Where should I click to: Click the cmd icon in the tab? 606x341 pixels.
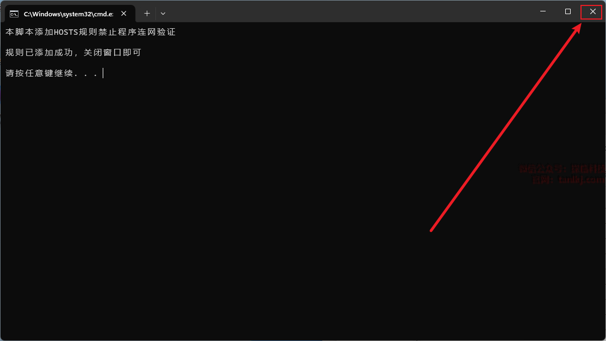(14, 14)
